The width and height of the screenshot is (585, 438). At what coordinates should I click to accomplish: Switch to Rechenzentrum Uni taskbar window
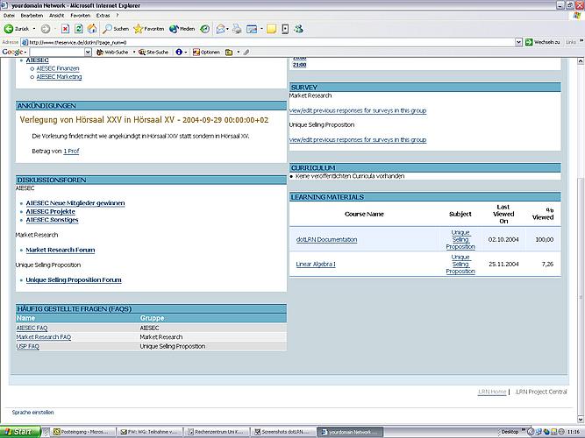216,432
